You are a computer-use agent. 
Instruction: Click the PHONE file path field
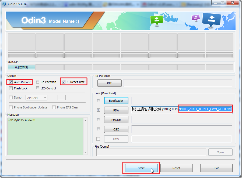click(x=182, y=120)
